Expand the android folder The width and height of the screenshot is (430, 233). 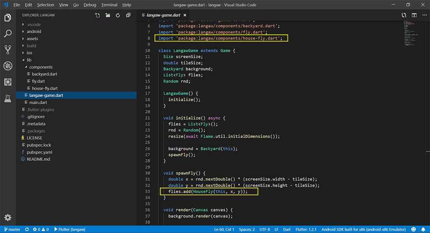34,31
